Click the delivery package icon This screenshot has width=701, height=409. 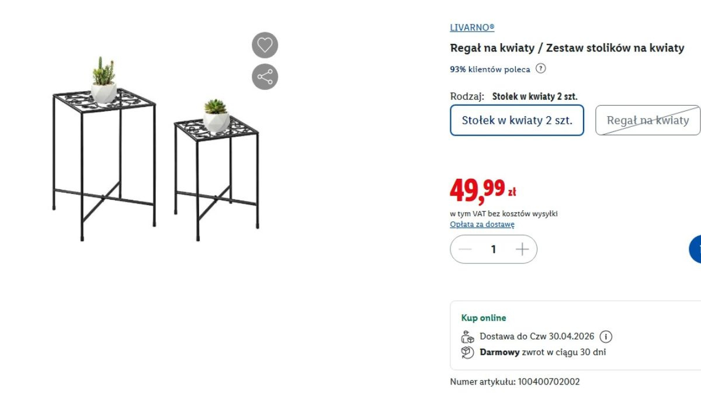pyautogui.click(x=467, y=337)
